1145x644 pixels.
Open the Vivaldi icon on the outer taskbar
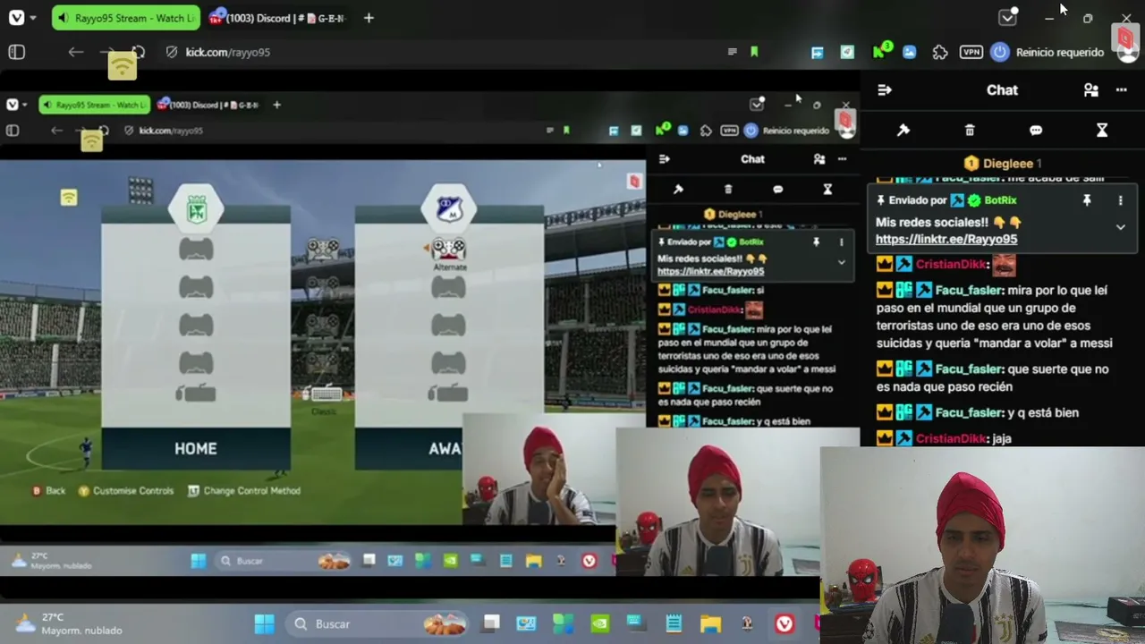tap(785, 623)
